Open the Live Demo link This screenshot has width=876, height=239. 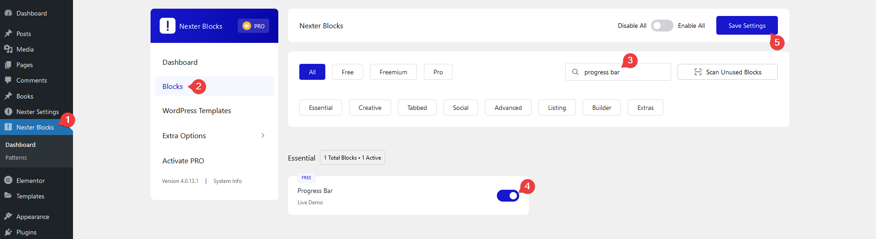point(310,203)
